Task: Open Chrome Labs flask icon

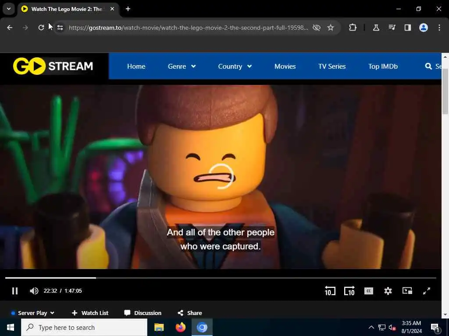Action: 376,28
